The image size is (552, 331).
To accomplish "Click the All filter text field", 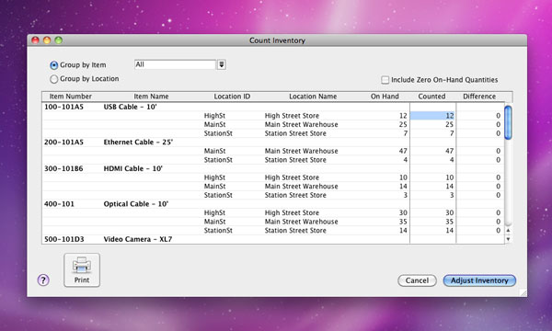I will coord(175,64).
